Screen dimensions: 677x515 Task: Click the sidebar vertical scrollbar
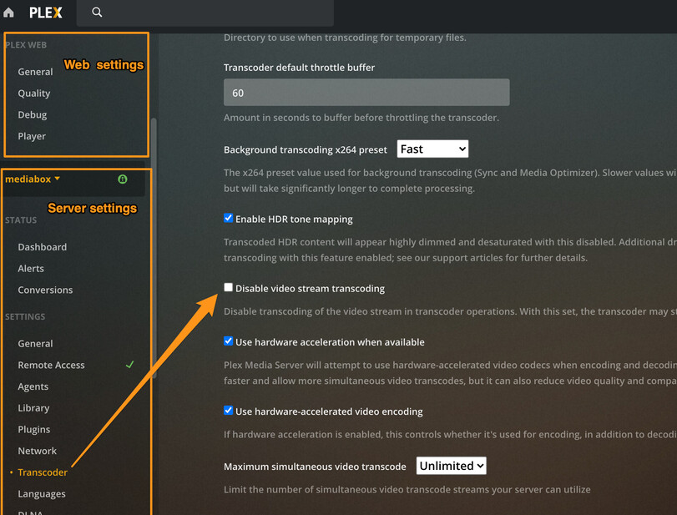[154, 248]
